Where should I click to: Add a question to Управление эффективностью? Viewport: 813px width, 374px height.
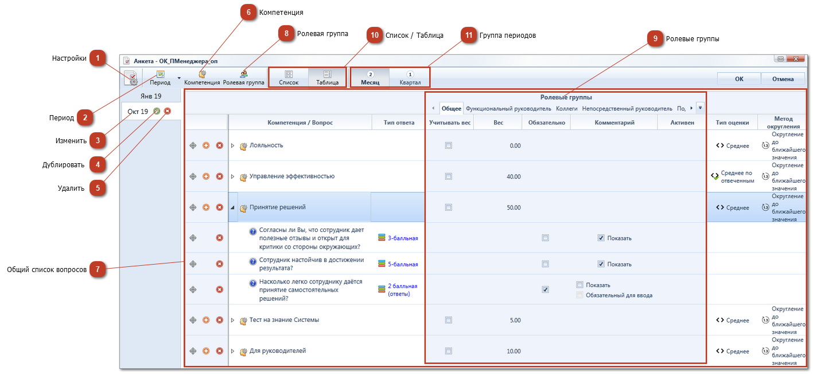206,176
